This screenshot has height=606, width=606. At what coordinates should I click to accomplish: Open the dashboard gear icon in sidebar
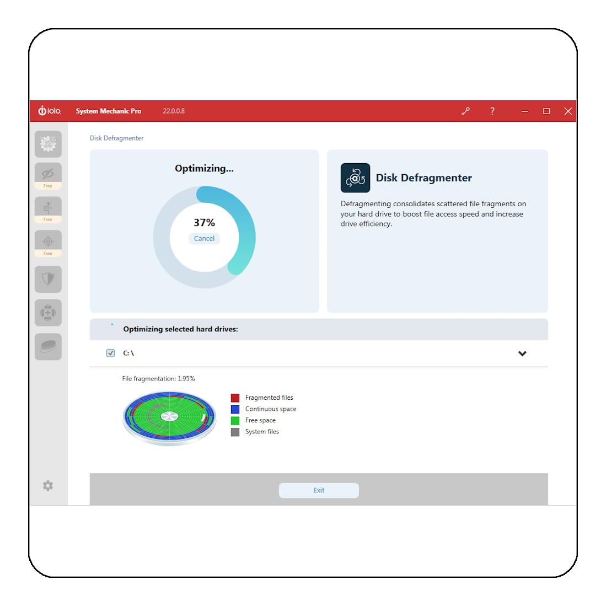pos(48,144)
